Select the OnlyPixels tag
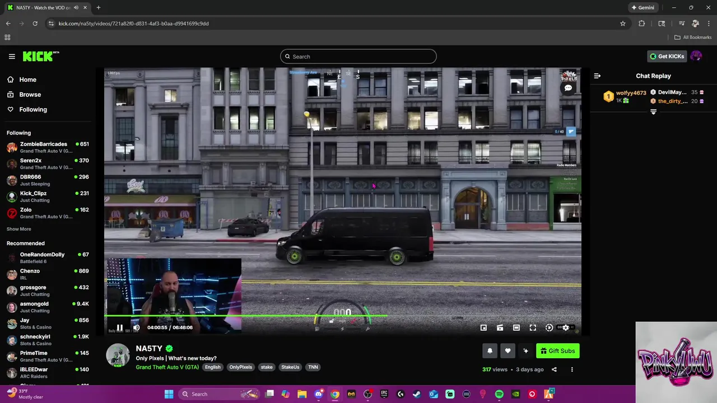 (240, 367)
